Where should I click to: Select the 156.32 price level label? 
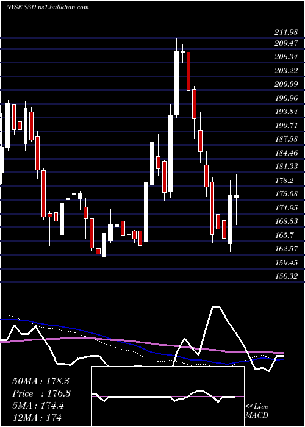pyautogui.click(x=287, y=276)
